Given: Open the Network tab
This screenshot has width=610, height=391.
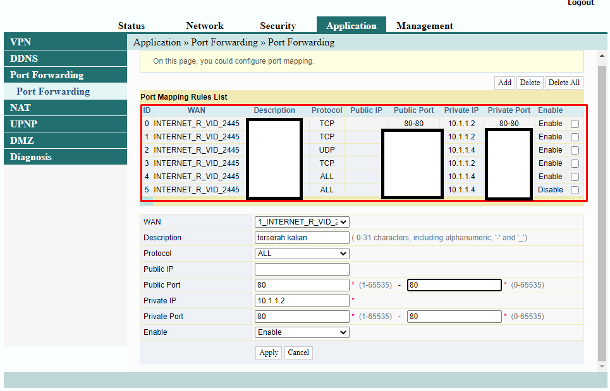Looking at the screenshot, I should 205,26.
